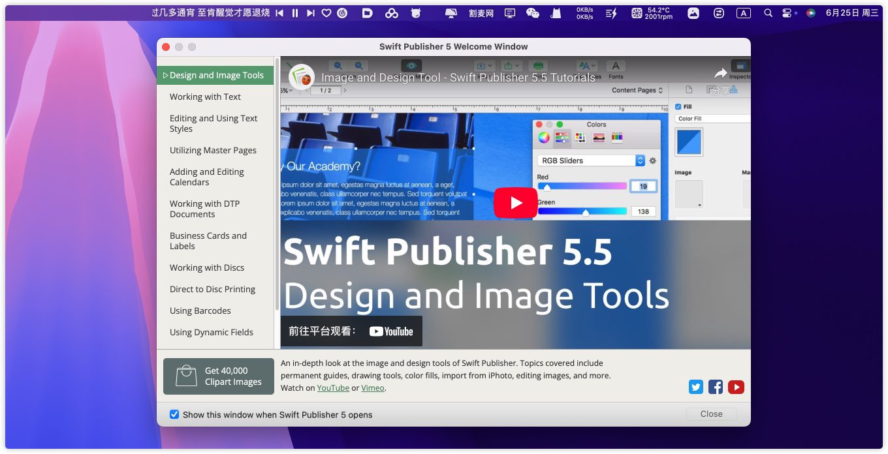Open the monitor icon in menu bar
Viewport: 888px width, 454px height.
(511, 13)
